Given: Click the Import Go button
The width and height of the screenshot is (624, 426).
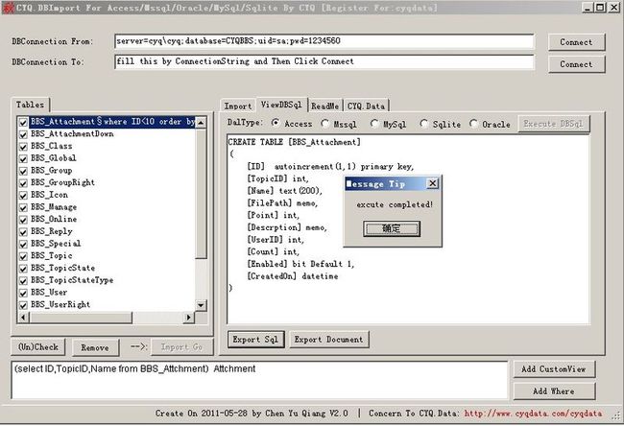Looking at the screenshot, I should coord(181,347).
